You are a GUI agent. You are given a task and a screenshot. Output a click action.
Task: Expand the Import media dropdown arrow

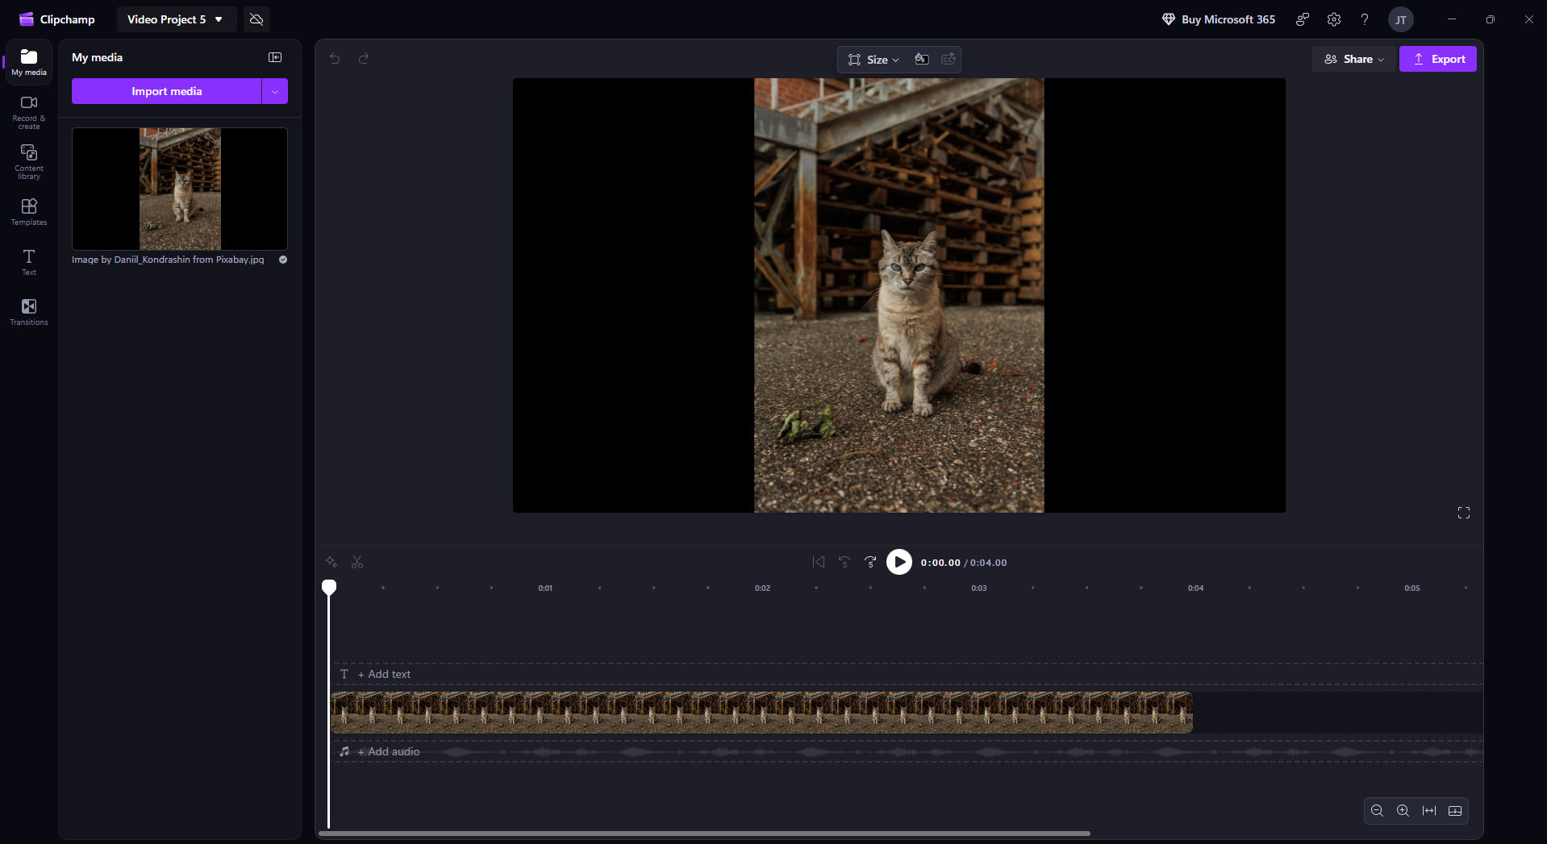click(x=275, y=91)
